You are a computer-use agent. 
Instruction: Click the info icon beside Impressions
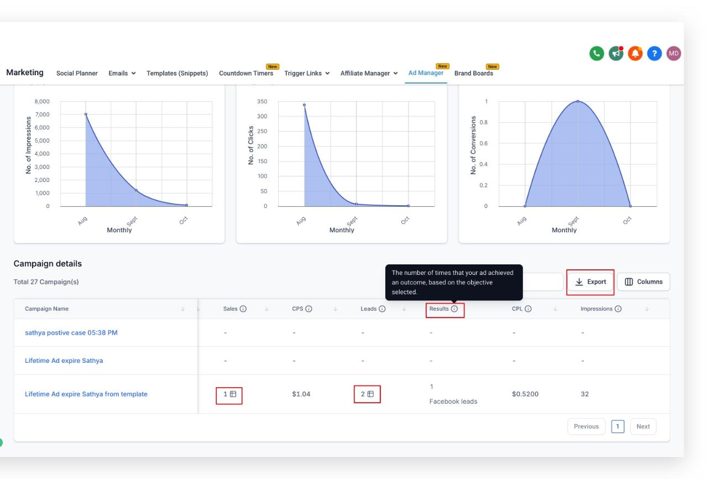618,309
